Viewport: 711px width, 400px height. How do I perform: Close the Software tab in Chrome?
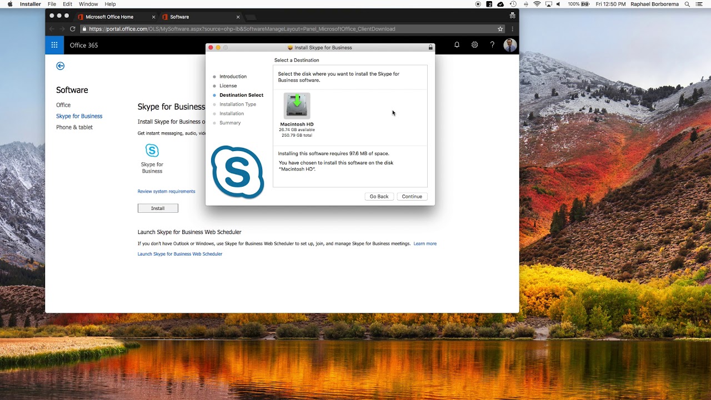pyautogui.click(x=238, y=17)
